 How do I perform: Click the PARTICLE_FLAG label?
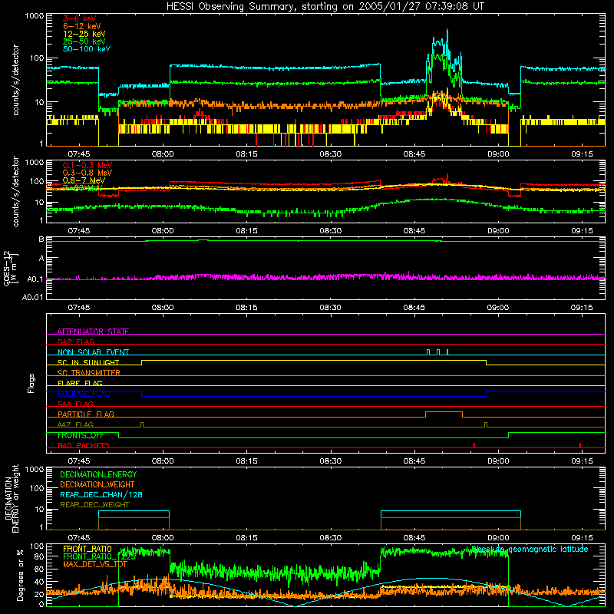(x=86, y=414)
